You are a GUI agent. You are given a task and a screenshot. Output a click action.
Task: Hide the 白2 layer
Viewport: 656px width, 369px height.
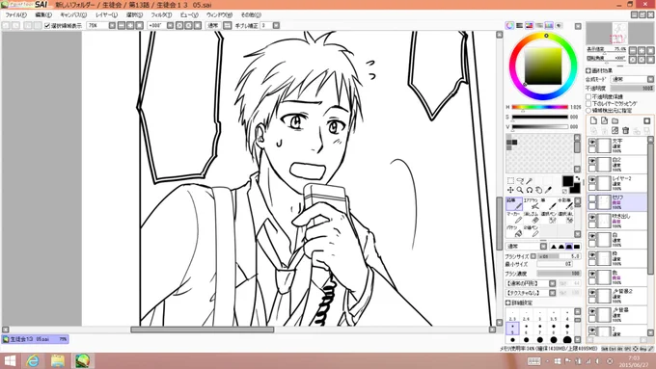point(592,161)
